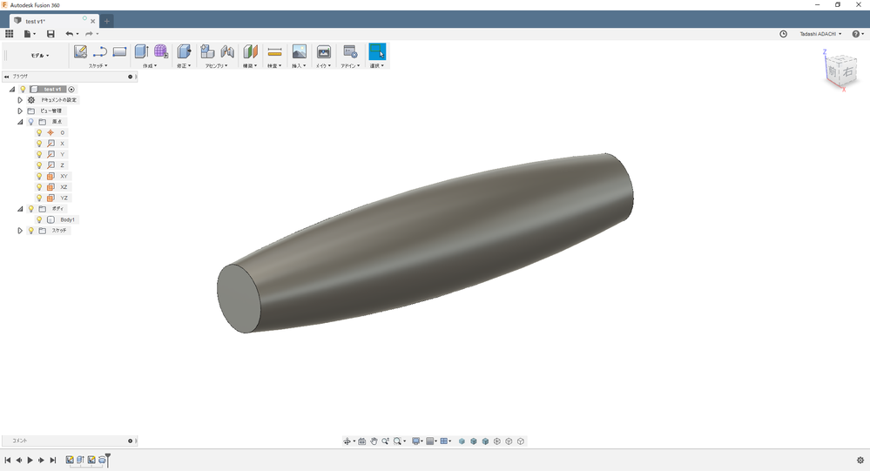The width and height of the screenshot is (870, 471).
Task: Jump to the timeline beginning
Action: click(x=7, y=460)
